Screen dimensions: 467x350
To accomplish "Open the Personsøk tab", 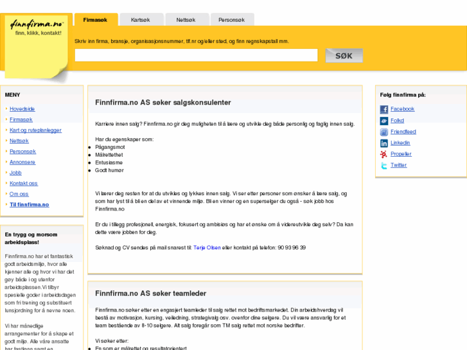I will coord(232,20).
